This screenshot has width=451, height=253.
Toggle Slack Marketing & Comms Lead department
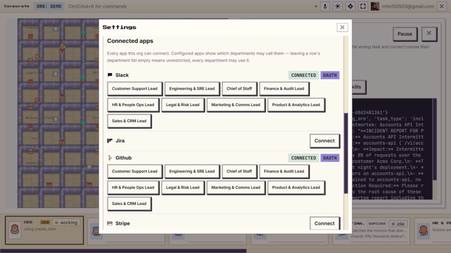[236, 105]
